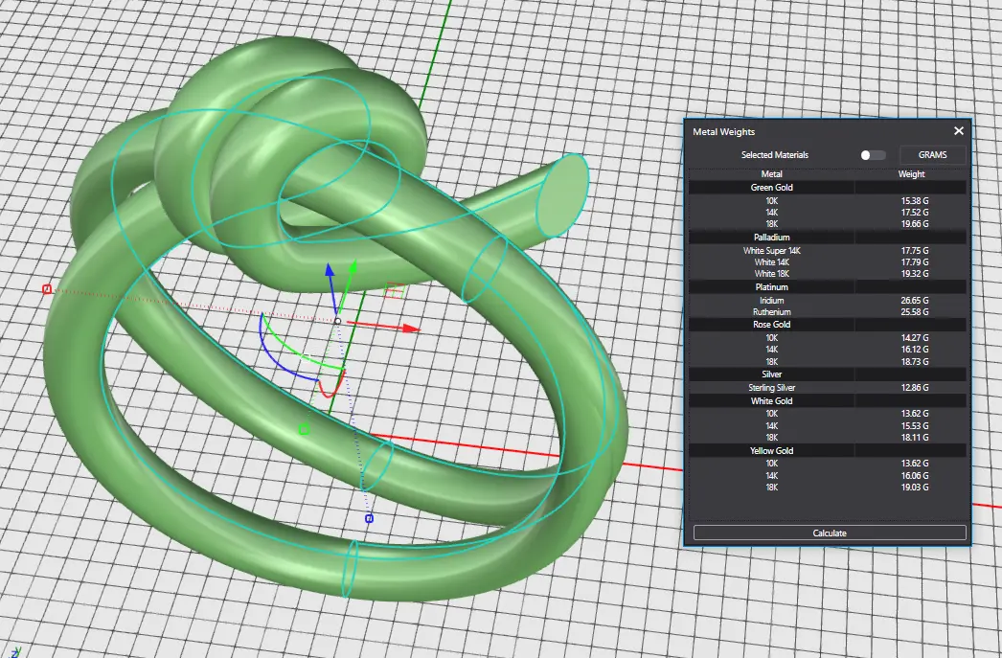
Task: Close the Metal Weights panel
Action: pos(959,131)
